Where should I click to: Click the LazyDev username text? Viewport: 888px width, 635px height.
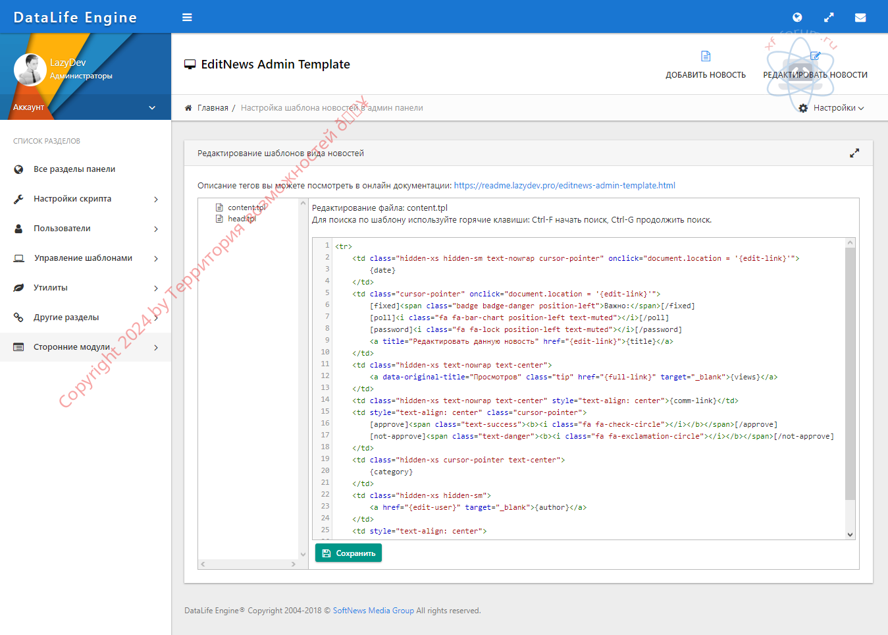68,63
